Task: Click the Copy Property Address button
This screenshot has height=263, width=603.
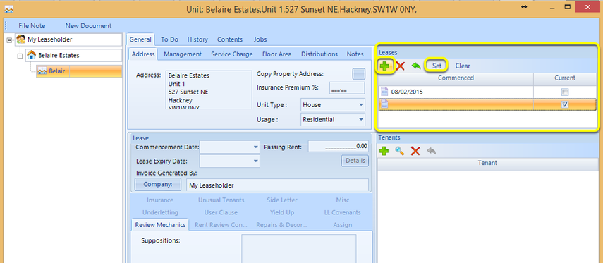Action: coord(359,74)
